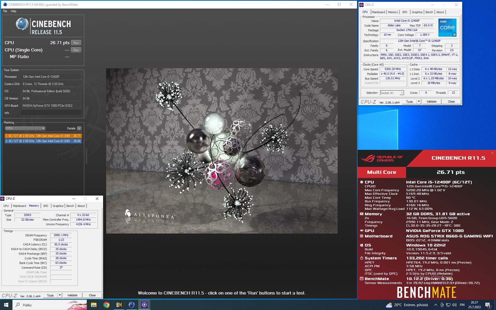
Task: Click Validate in bottom-left CPU-Z window
Action: pyautogui.click(x=72, y=295)
